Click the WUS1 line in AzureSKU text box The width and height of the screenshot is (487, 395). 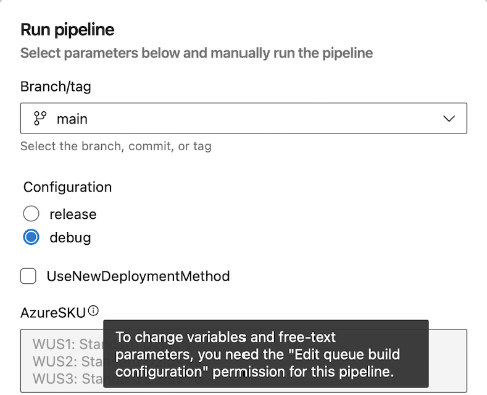click(x=62, y=343)
